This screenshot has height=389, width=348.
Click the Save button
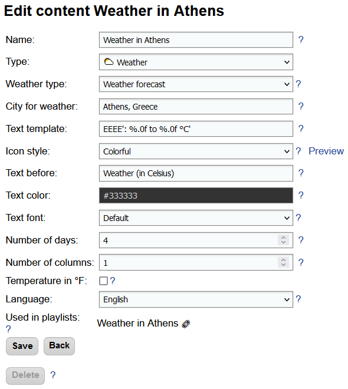coord(22,346)
